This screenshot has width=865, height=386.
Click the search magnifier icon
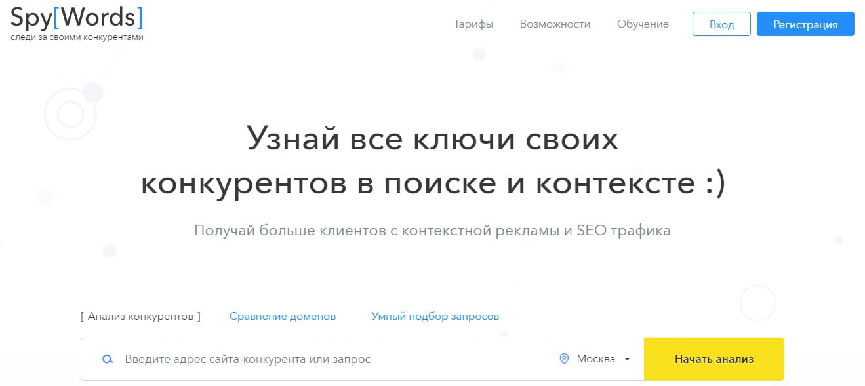107,359
